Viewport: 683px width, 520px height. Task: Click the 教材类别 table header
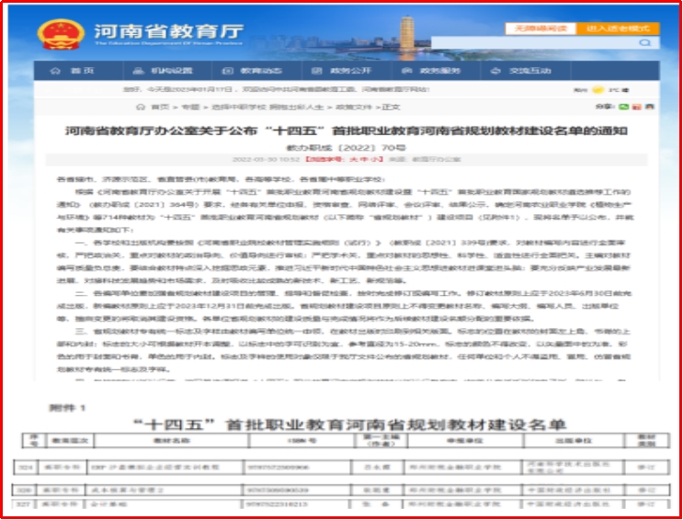point(646,441)
